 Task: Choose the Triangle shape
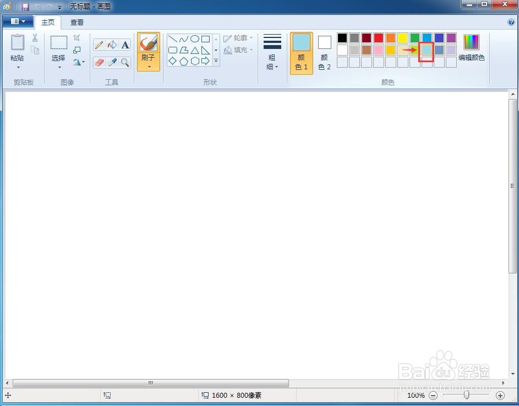pos(195,50)
